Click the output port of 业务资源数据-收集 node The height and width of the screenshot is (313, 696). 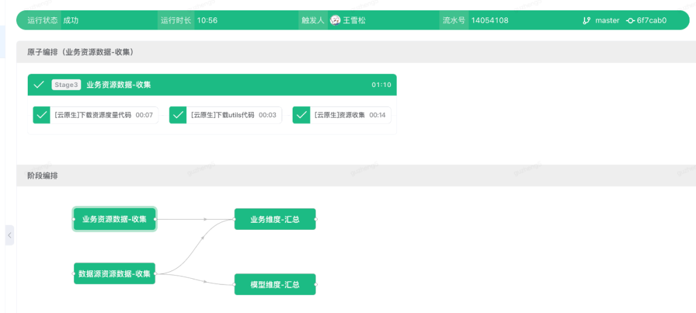(x=155, y=219)
